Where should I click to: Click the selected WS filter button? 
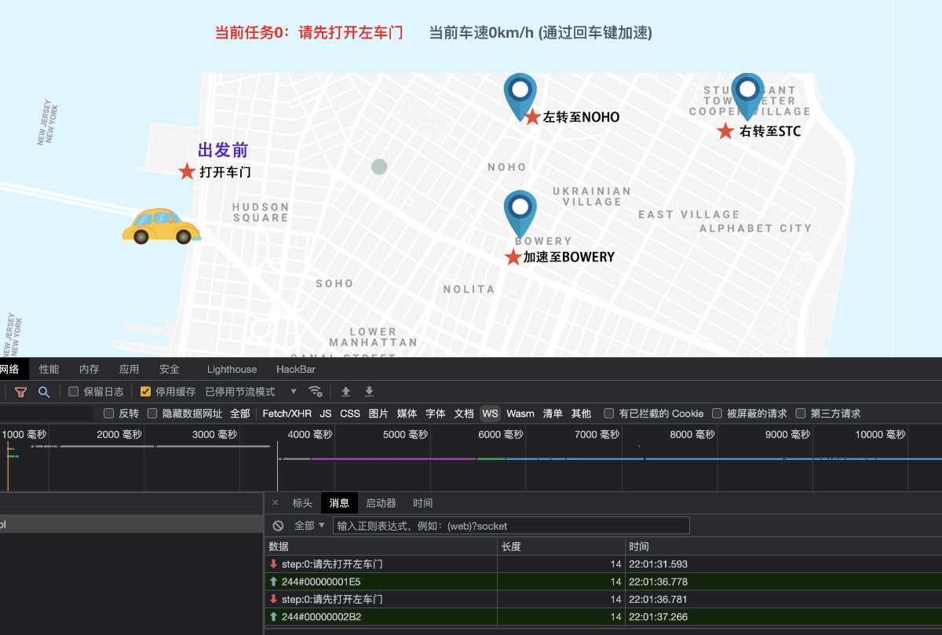click(491, 414)
